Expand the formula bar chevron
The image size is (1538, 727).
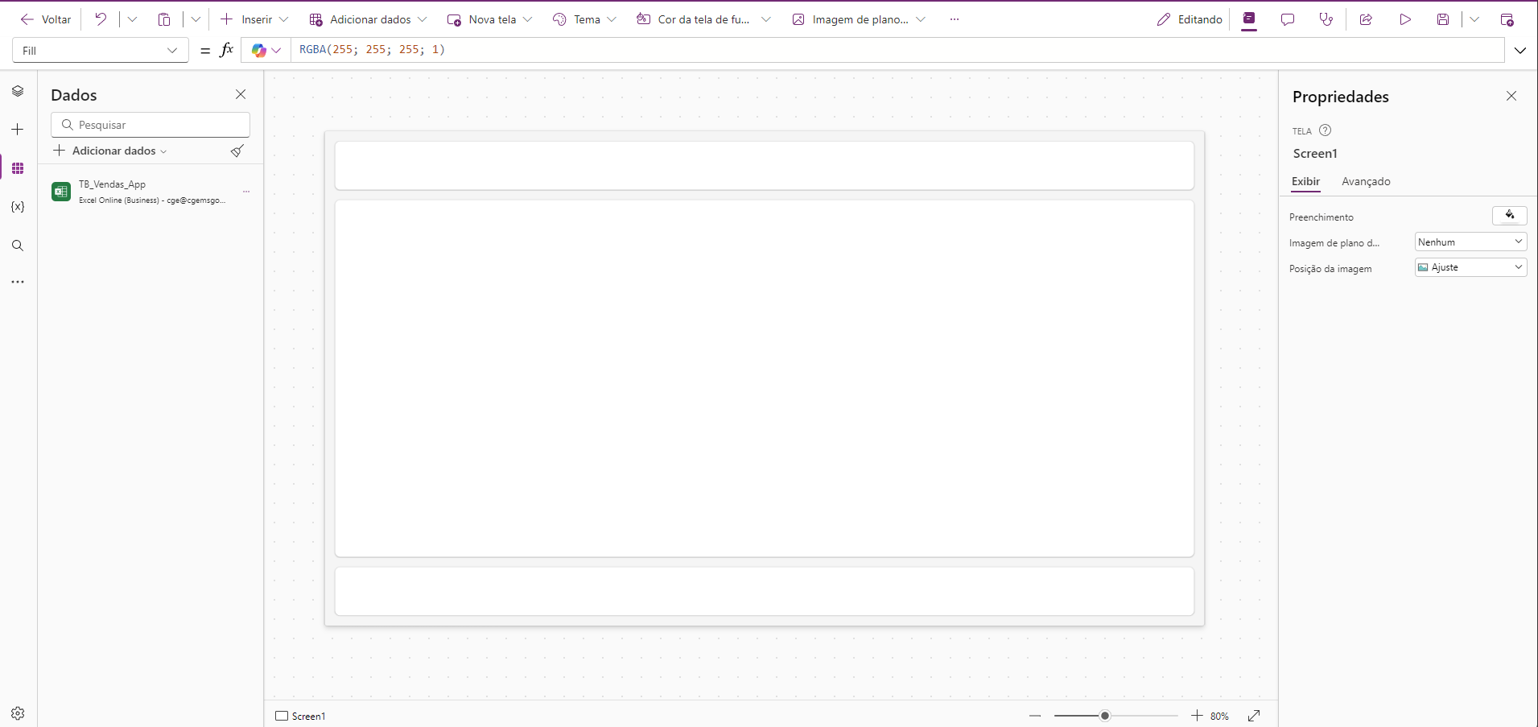(1520, 50)
